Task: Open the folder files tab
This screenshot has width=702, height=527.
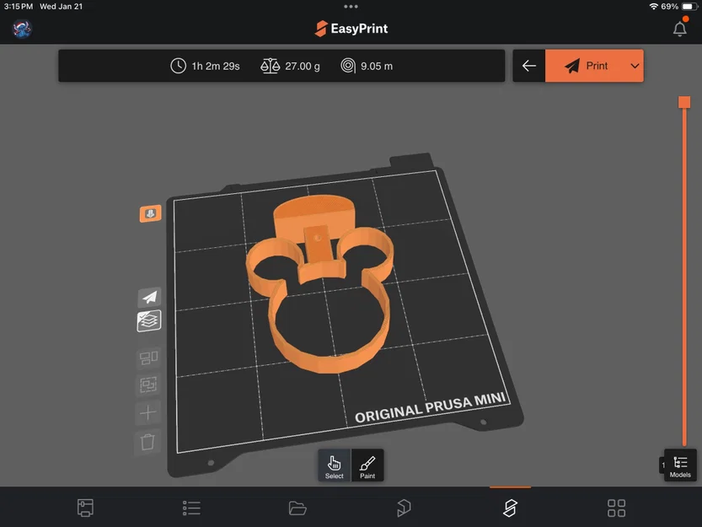Action: [297, 508]
